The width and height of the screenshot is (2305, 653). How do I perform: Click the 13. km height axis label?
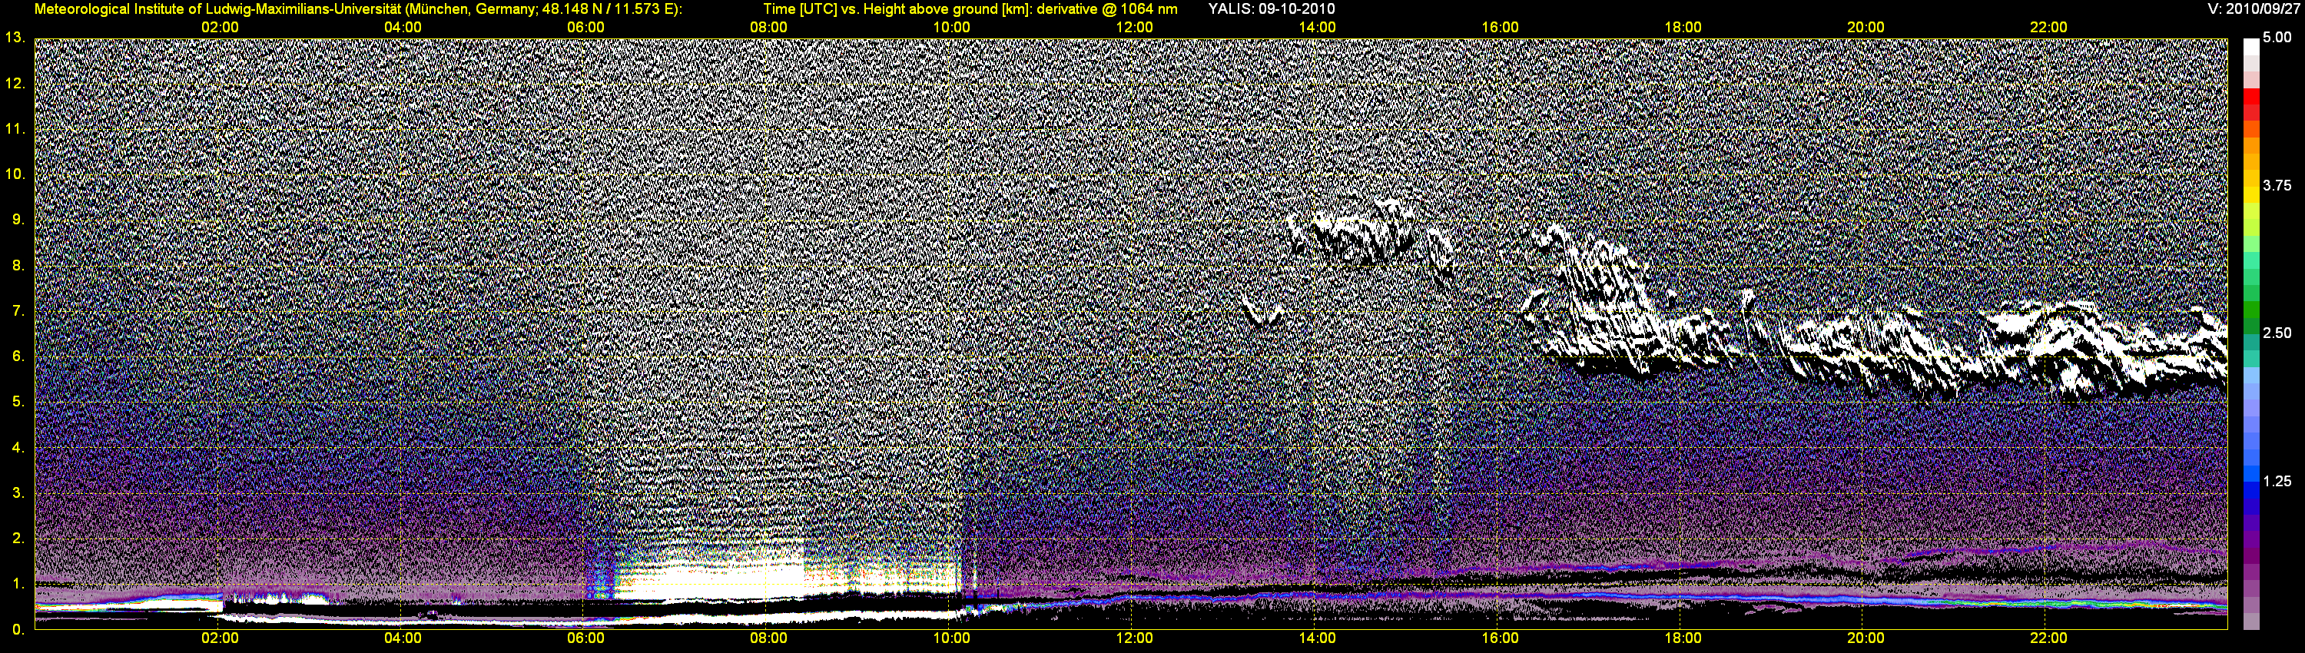click(15, 38)
